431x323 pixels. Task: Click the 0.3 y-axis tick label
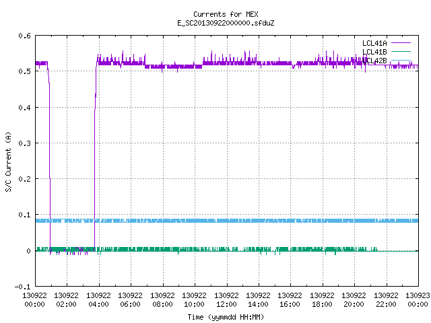(x=24, y=143)
